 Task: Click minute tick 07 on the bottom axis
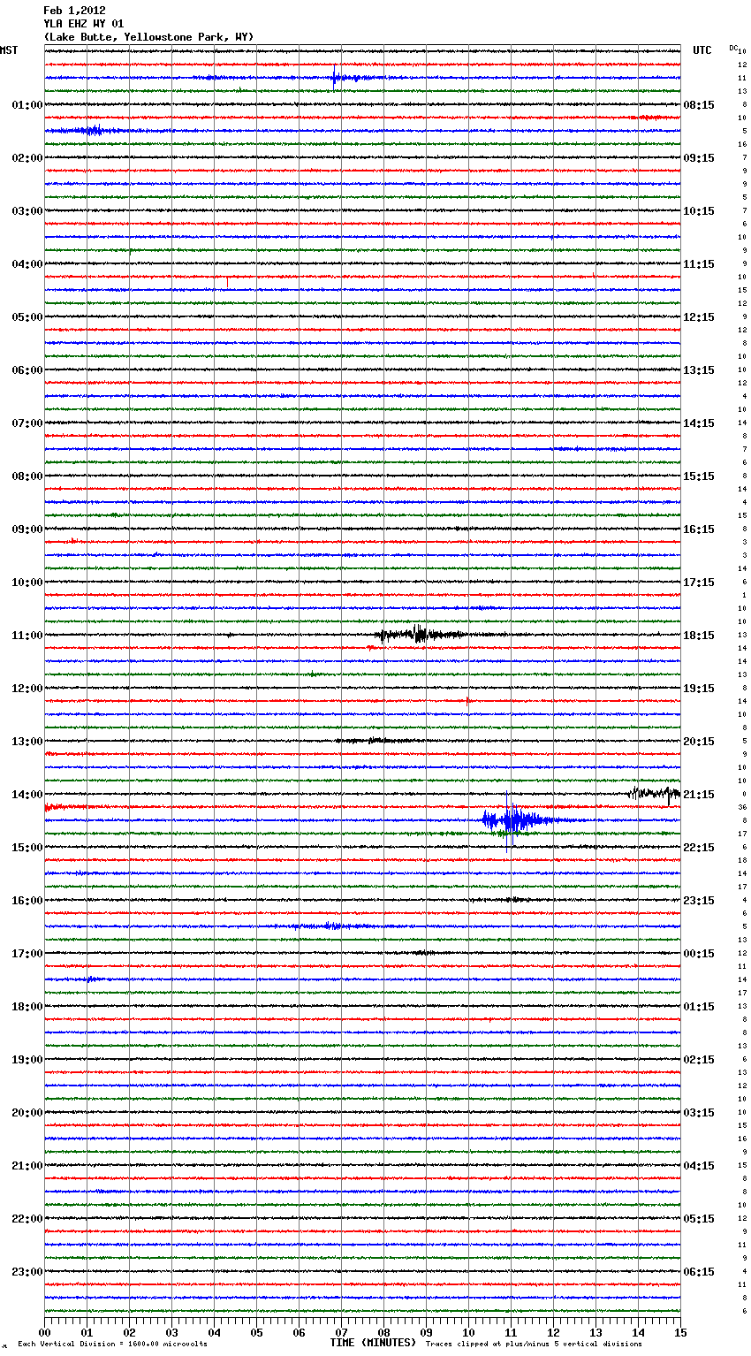point(342,1332)
